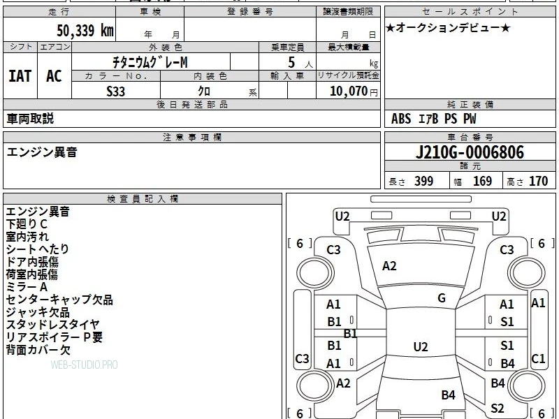The image size is (559, 419).
Task: Click the ★オークションデビュー★ sales point text
Action: pos(448,28)
